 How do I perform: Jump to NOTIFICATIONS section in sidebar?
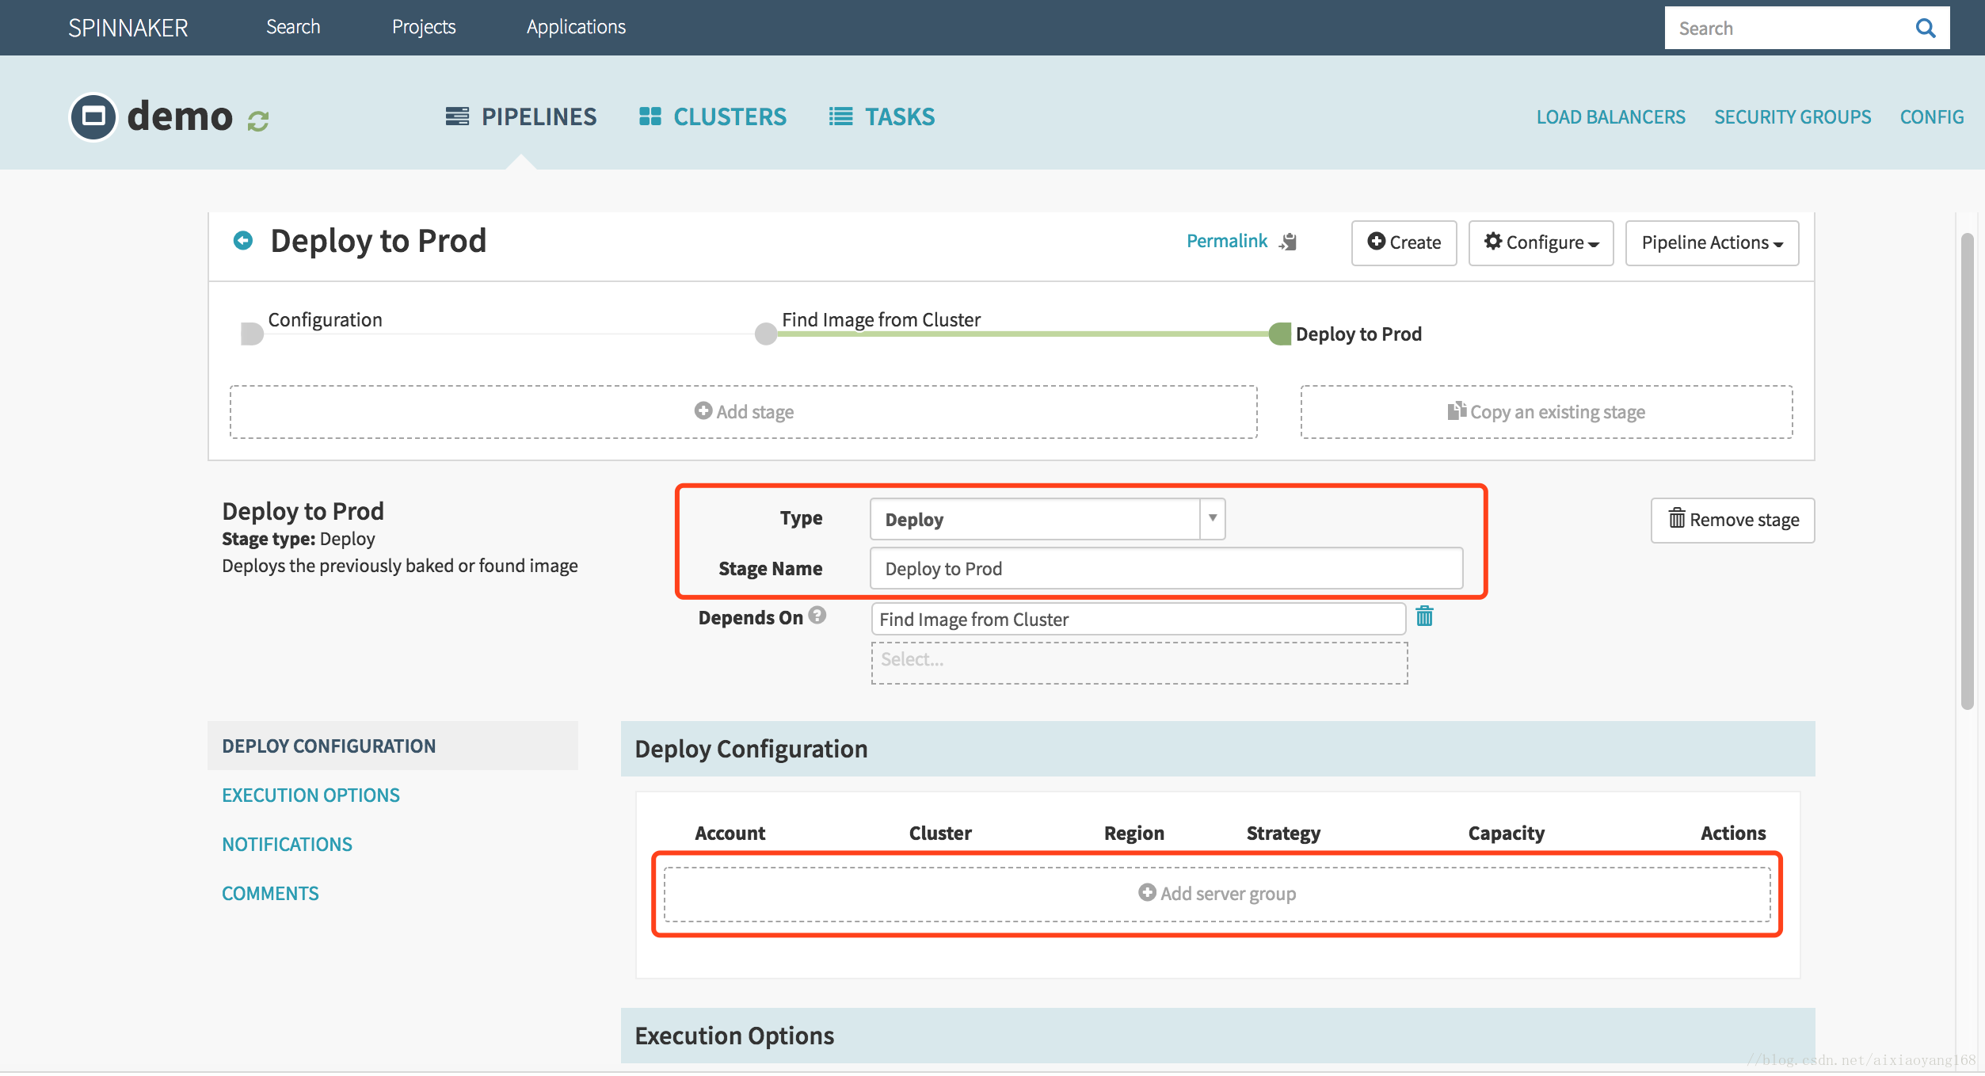(287, 844)
